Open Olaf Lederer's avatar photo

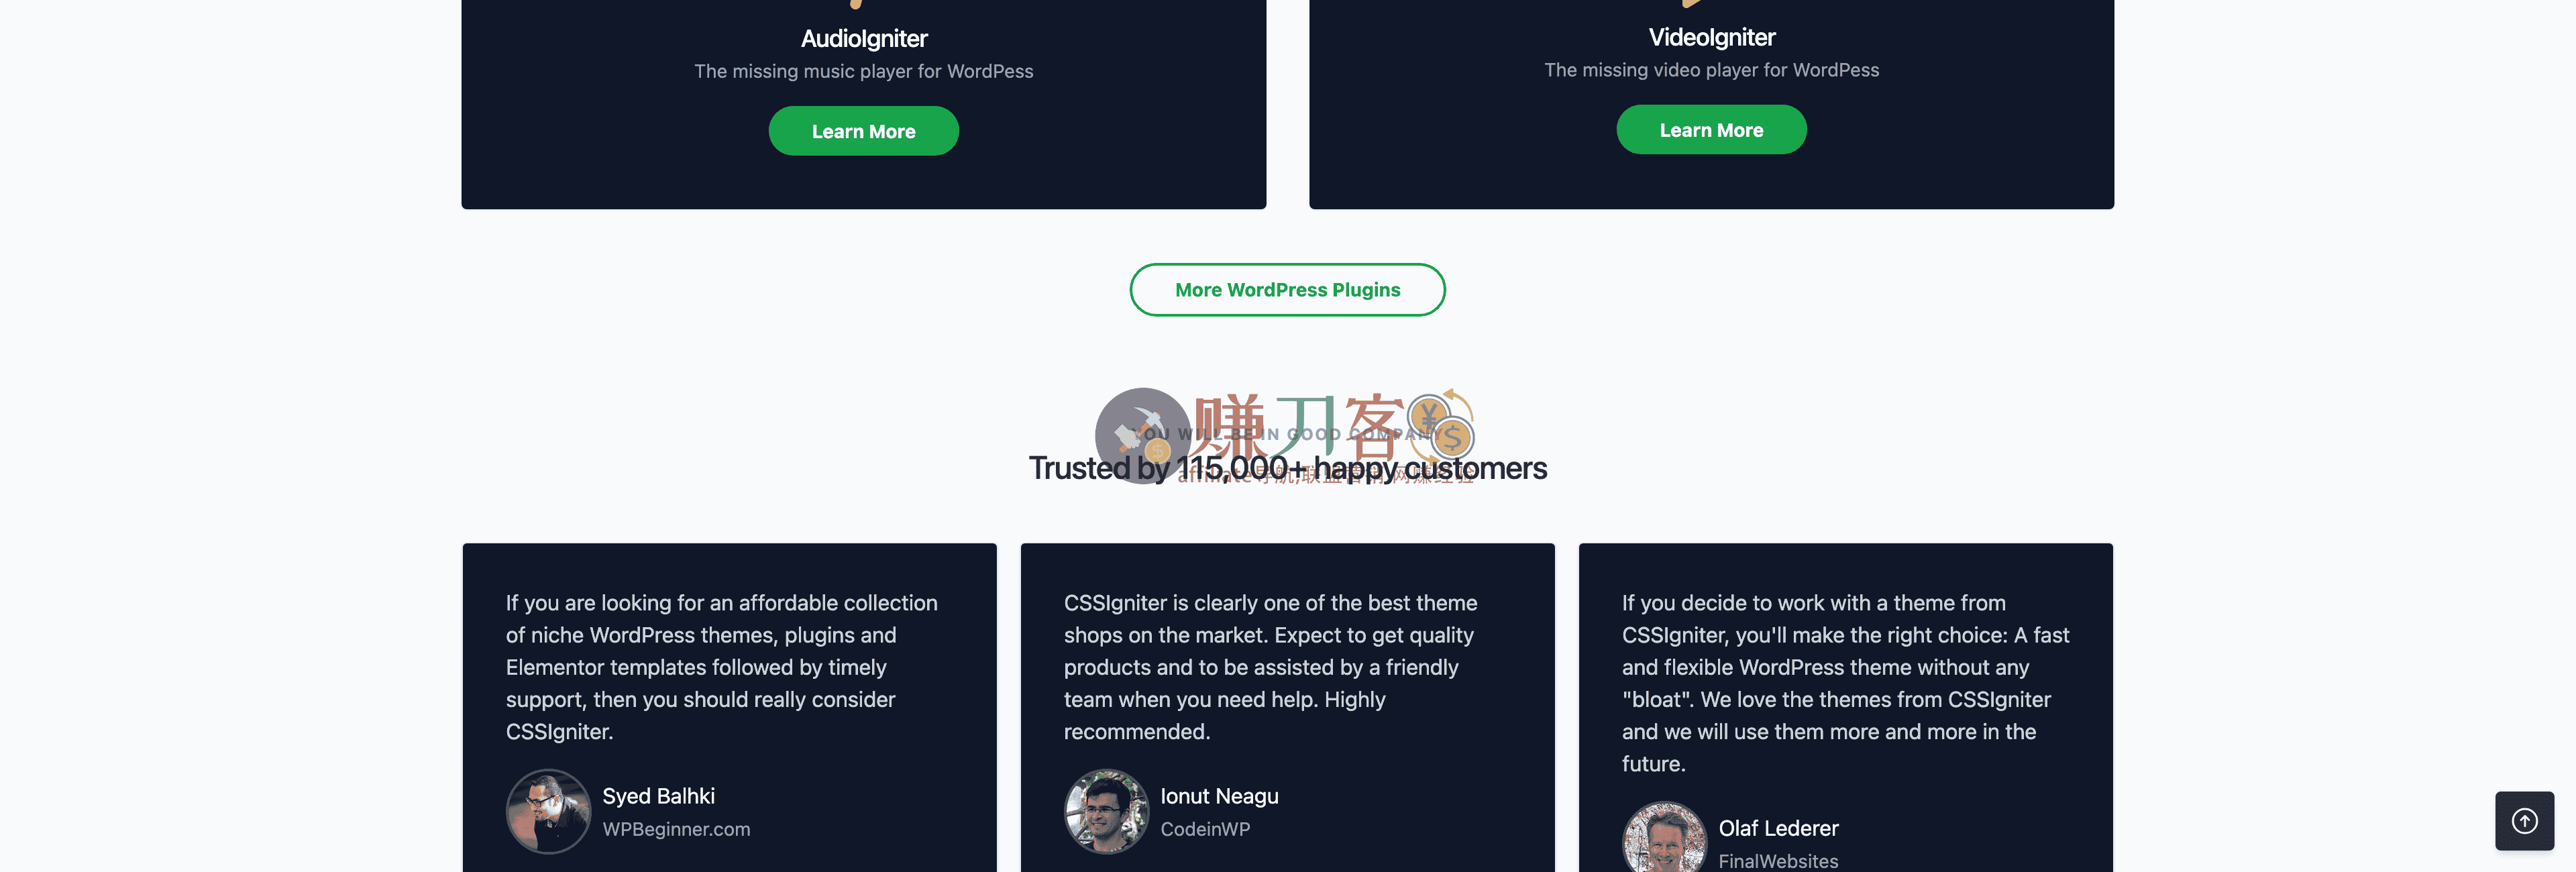pos(1664,838)
